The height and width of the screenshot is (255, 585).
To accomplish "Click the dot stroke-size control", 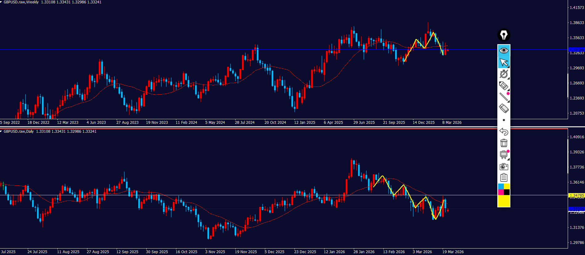I will [x=504, y=120].
